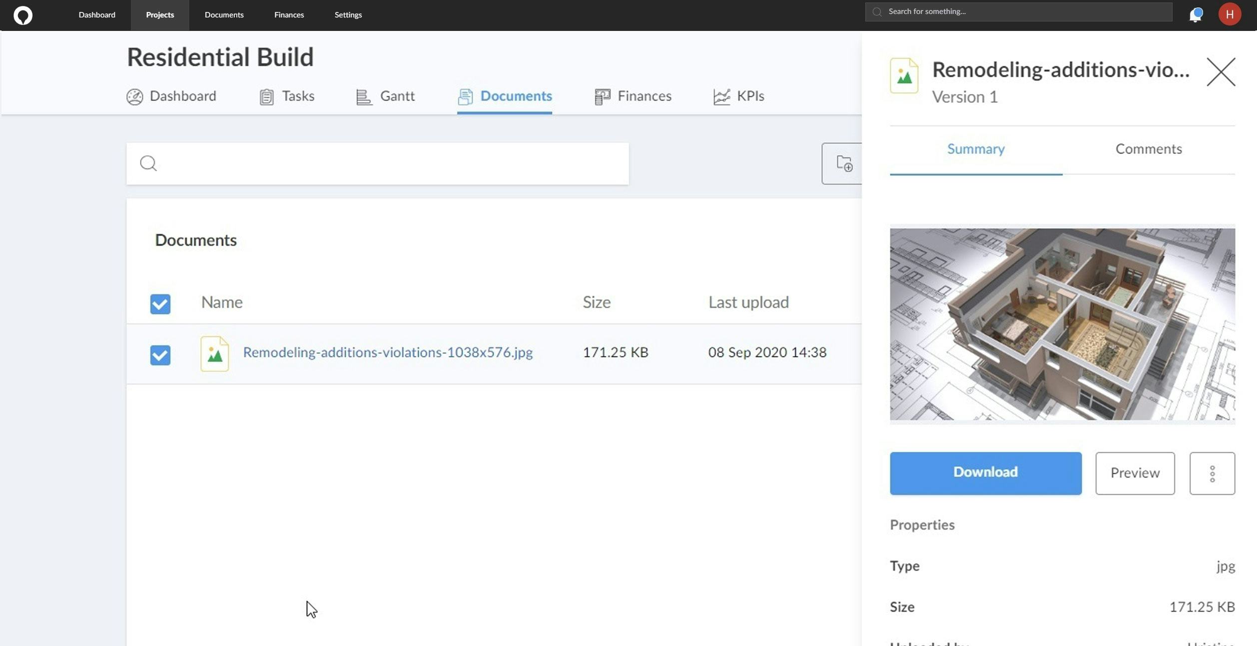Uncheck the select-all documents checkbox
The image size is (1257, 646).
click(160, 304)
